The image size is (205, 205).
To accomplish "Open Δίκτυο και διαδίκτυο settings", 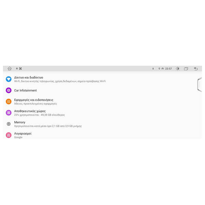I will [102, 79].
